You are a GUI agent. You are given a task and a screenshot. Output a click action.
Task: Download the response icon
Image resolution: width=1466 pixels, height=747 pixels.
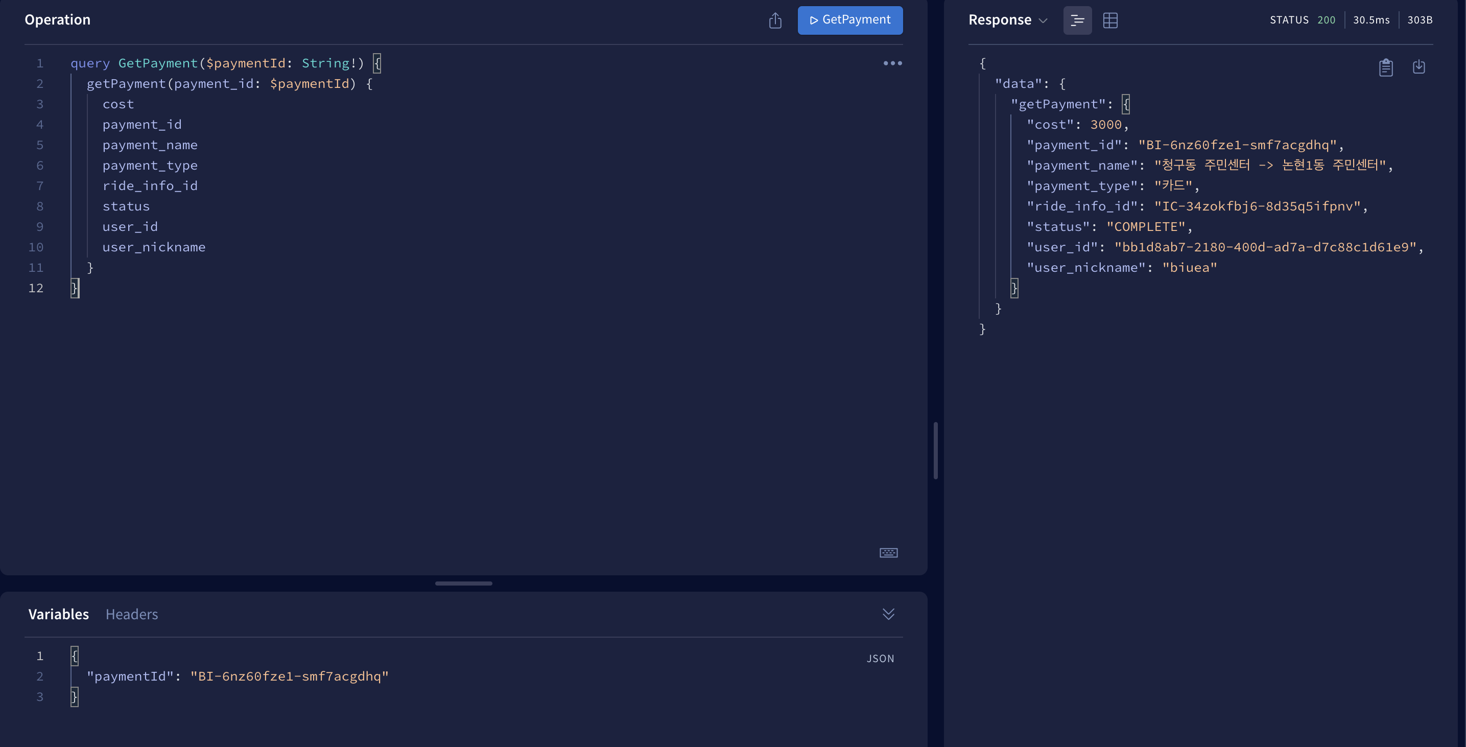1419,67
